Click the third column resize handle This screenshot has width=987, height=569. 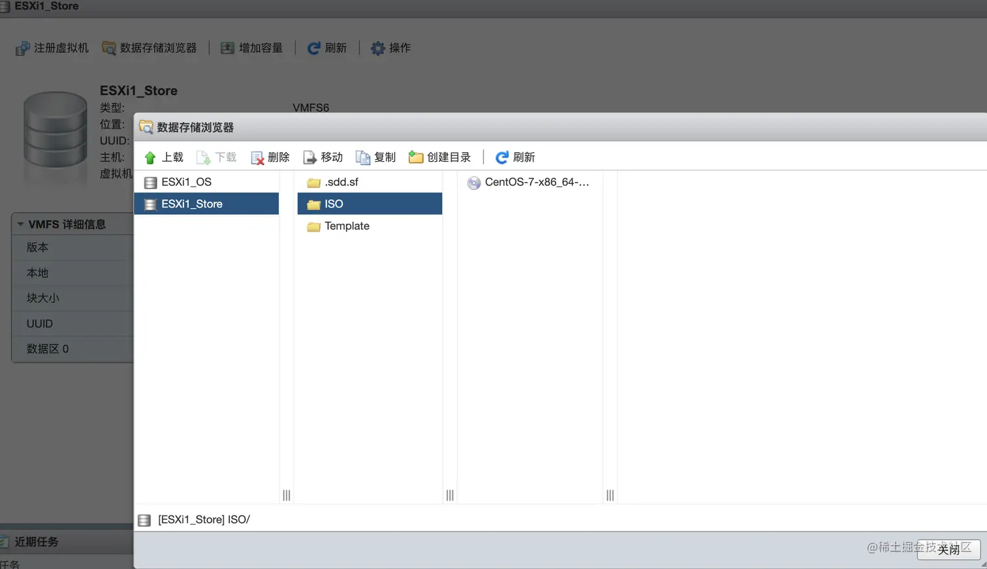click(x=610, y=495)
